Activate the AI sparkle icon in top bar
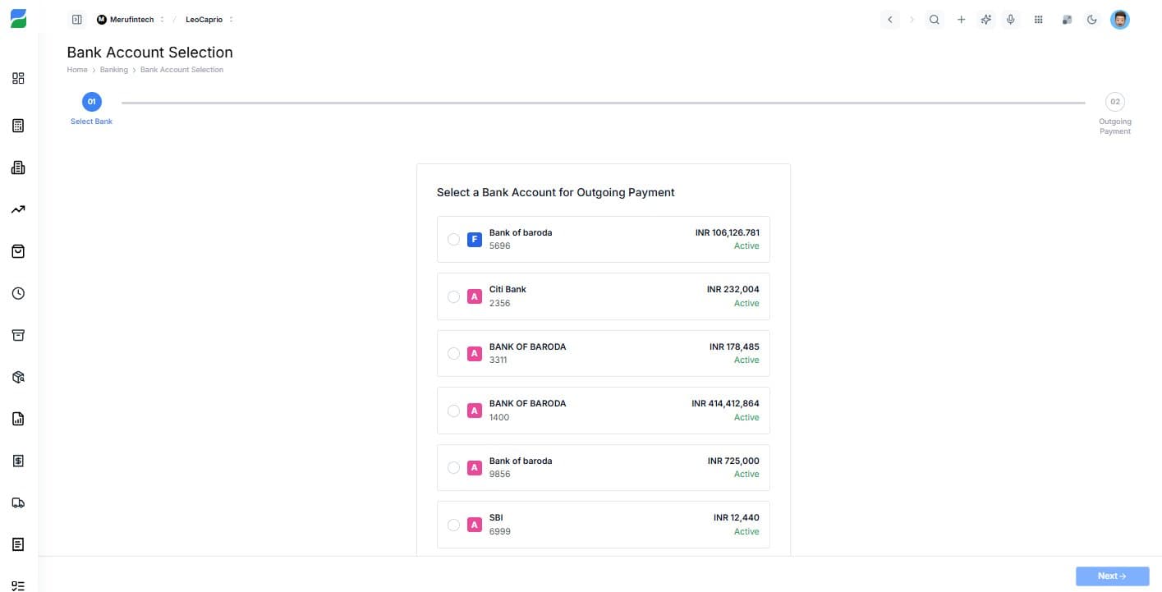 click(985, 19)
